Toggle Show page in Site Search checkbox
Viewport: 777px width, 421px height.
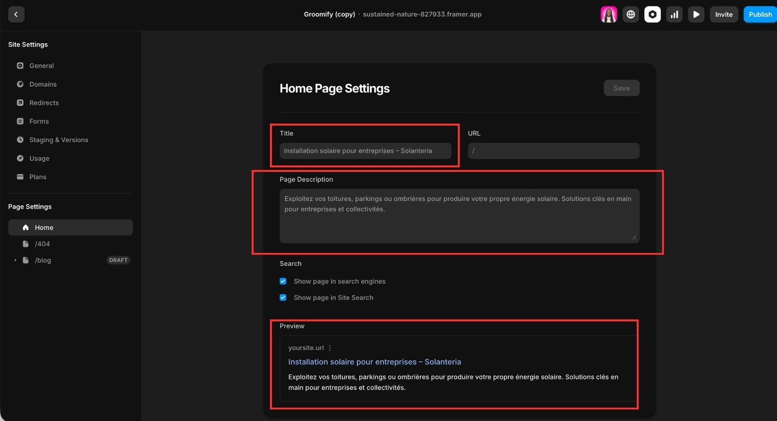(x=283, y=298)
